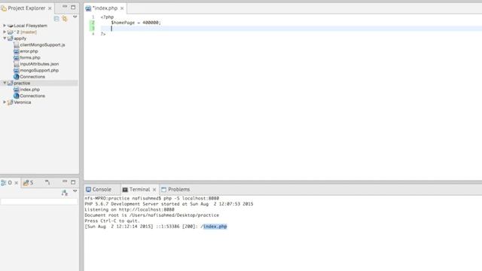This screenshot has height=271, width=482.
Task: Select mongoSupport.php in the tree
Action: (39, 70)
